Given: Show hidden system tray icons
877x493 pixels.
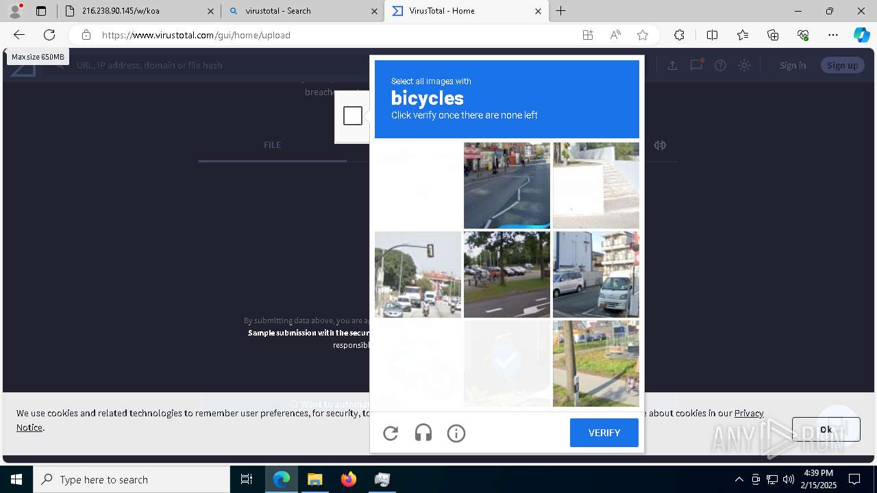Looking at the screenshot, I should click(x=739, y=479).
